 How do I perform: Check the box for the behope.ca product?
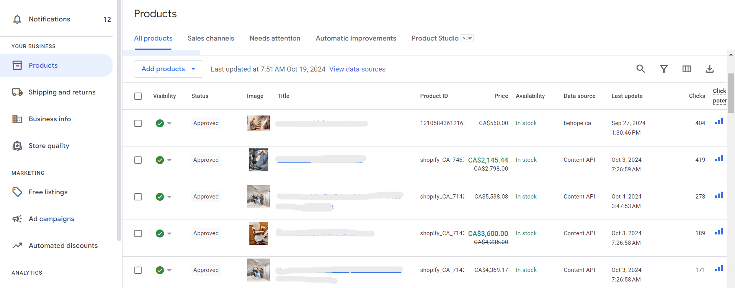[x=138, y=123]
